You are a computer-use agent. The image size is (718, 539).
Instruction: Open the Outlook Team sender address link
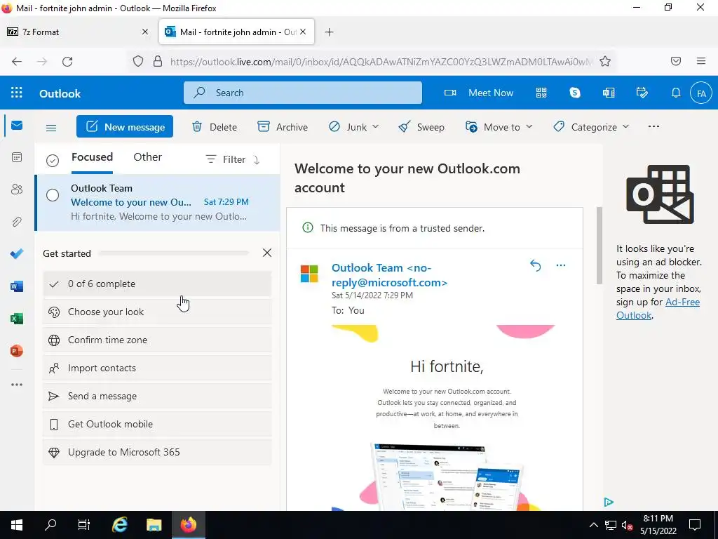(389, 275)
